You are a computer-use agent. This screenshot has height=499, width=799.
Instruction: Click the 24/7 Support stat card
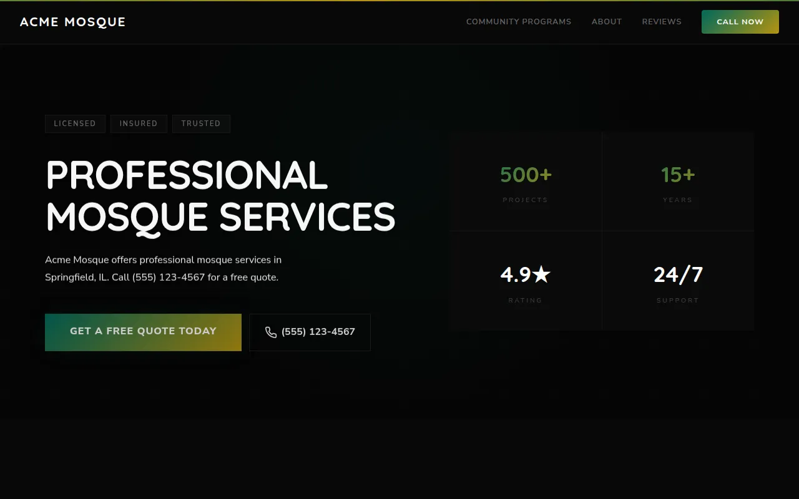tap(678, 282)
